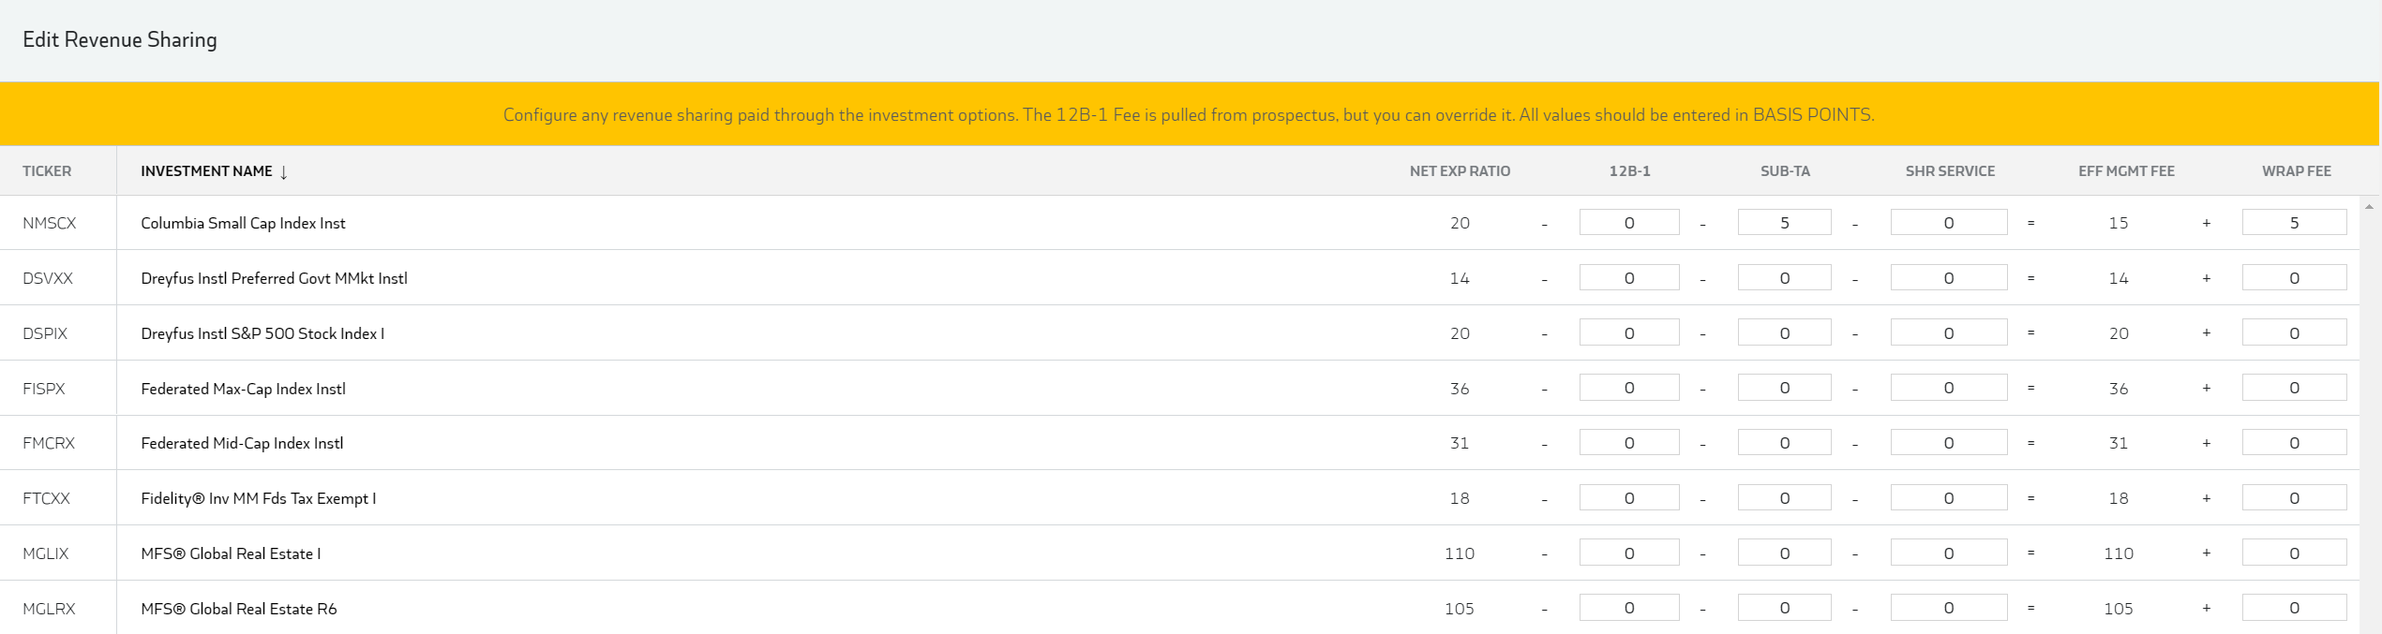Select the MGLRX ticker cell
Image resolution: width=2382 pixels, height=634 pixels.
[49, 609]
